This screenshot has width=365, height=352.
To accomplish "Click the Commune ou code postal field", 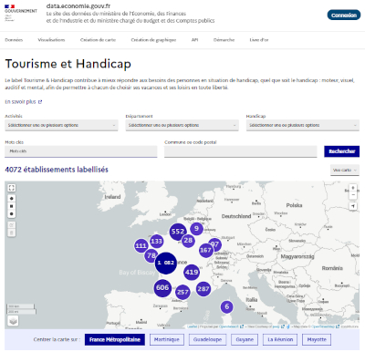I will coord(241,151).
